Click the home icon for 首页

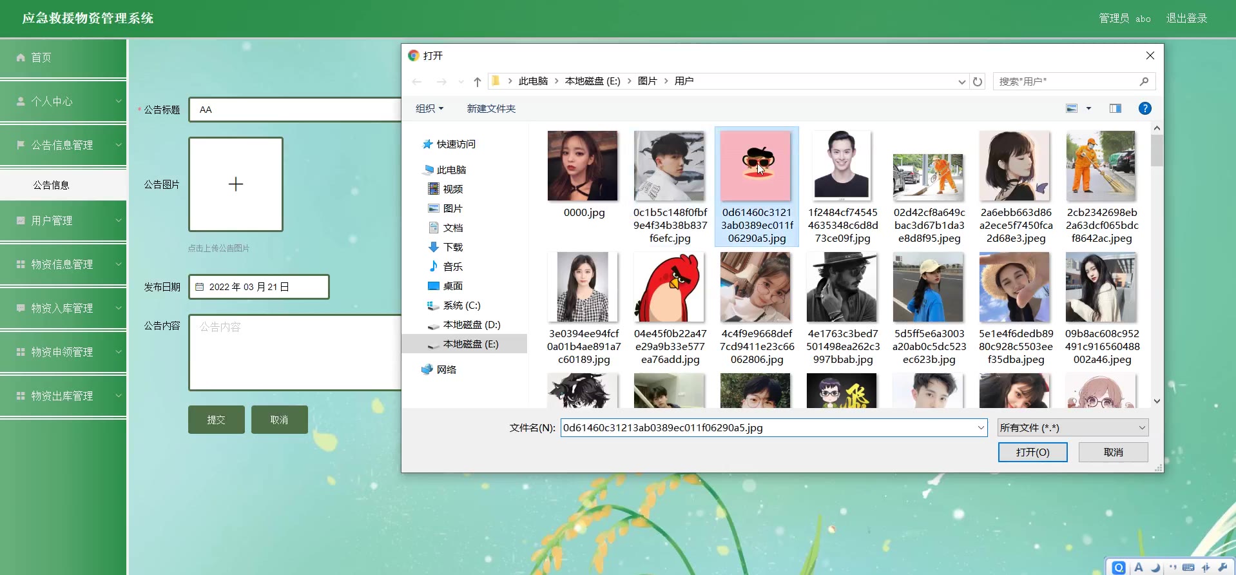point(21,58)
